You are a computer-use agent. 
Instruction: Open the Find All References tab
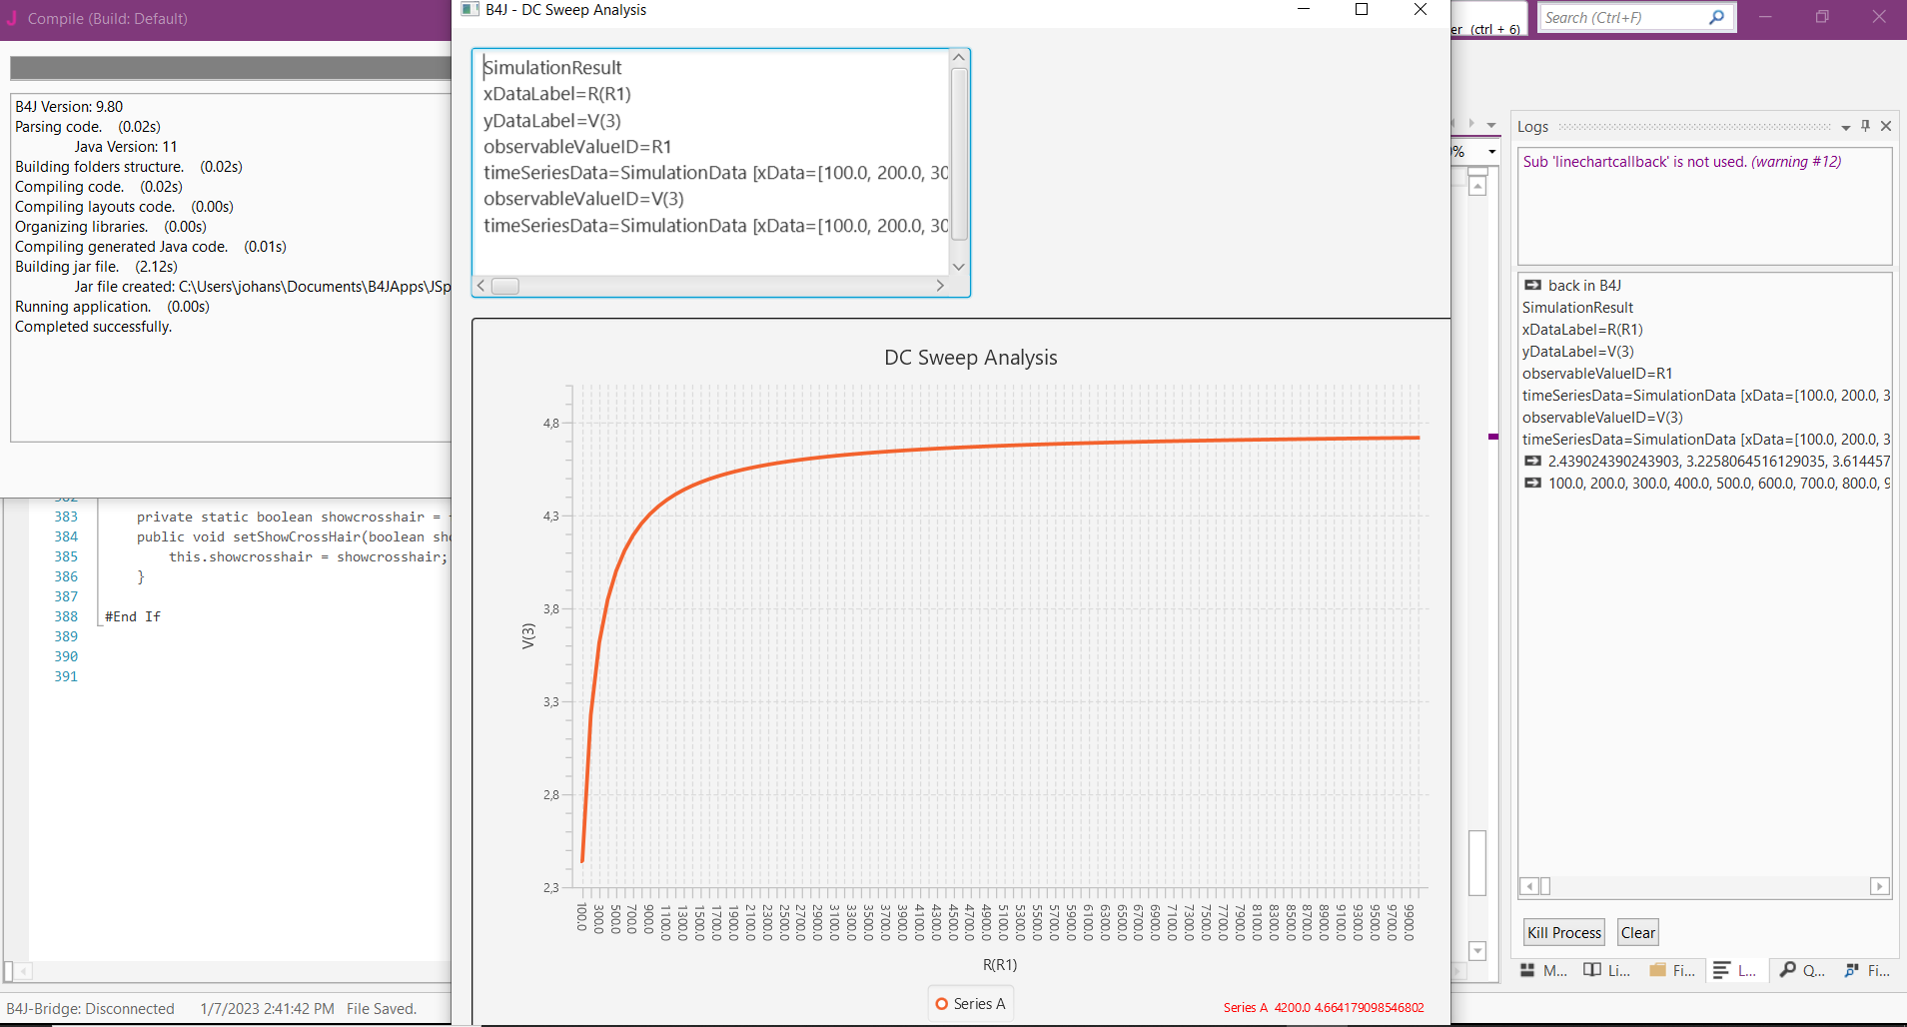tap(1867, 970)
